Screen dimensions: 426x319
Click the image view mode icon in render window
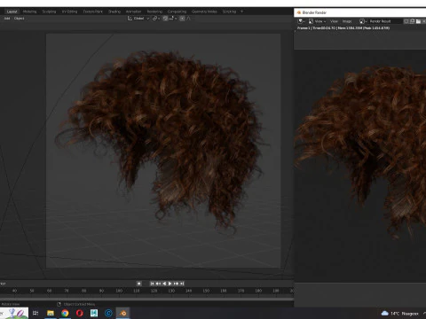[x=311, y=21]
